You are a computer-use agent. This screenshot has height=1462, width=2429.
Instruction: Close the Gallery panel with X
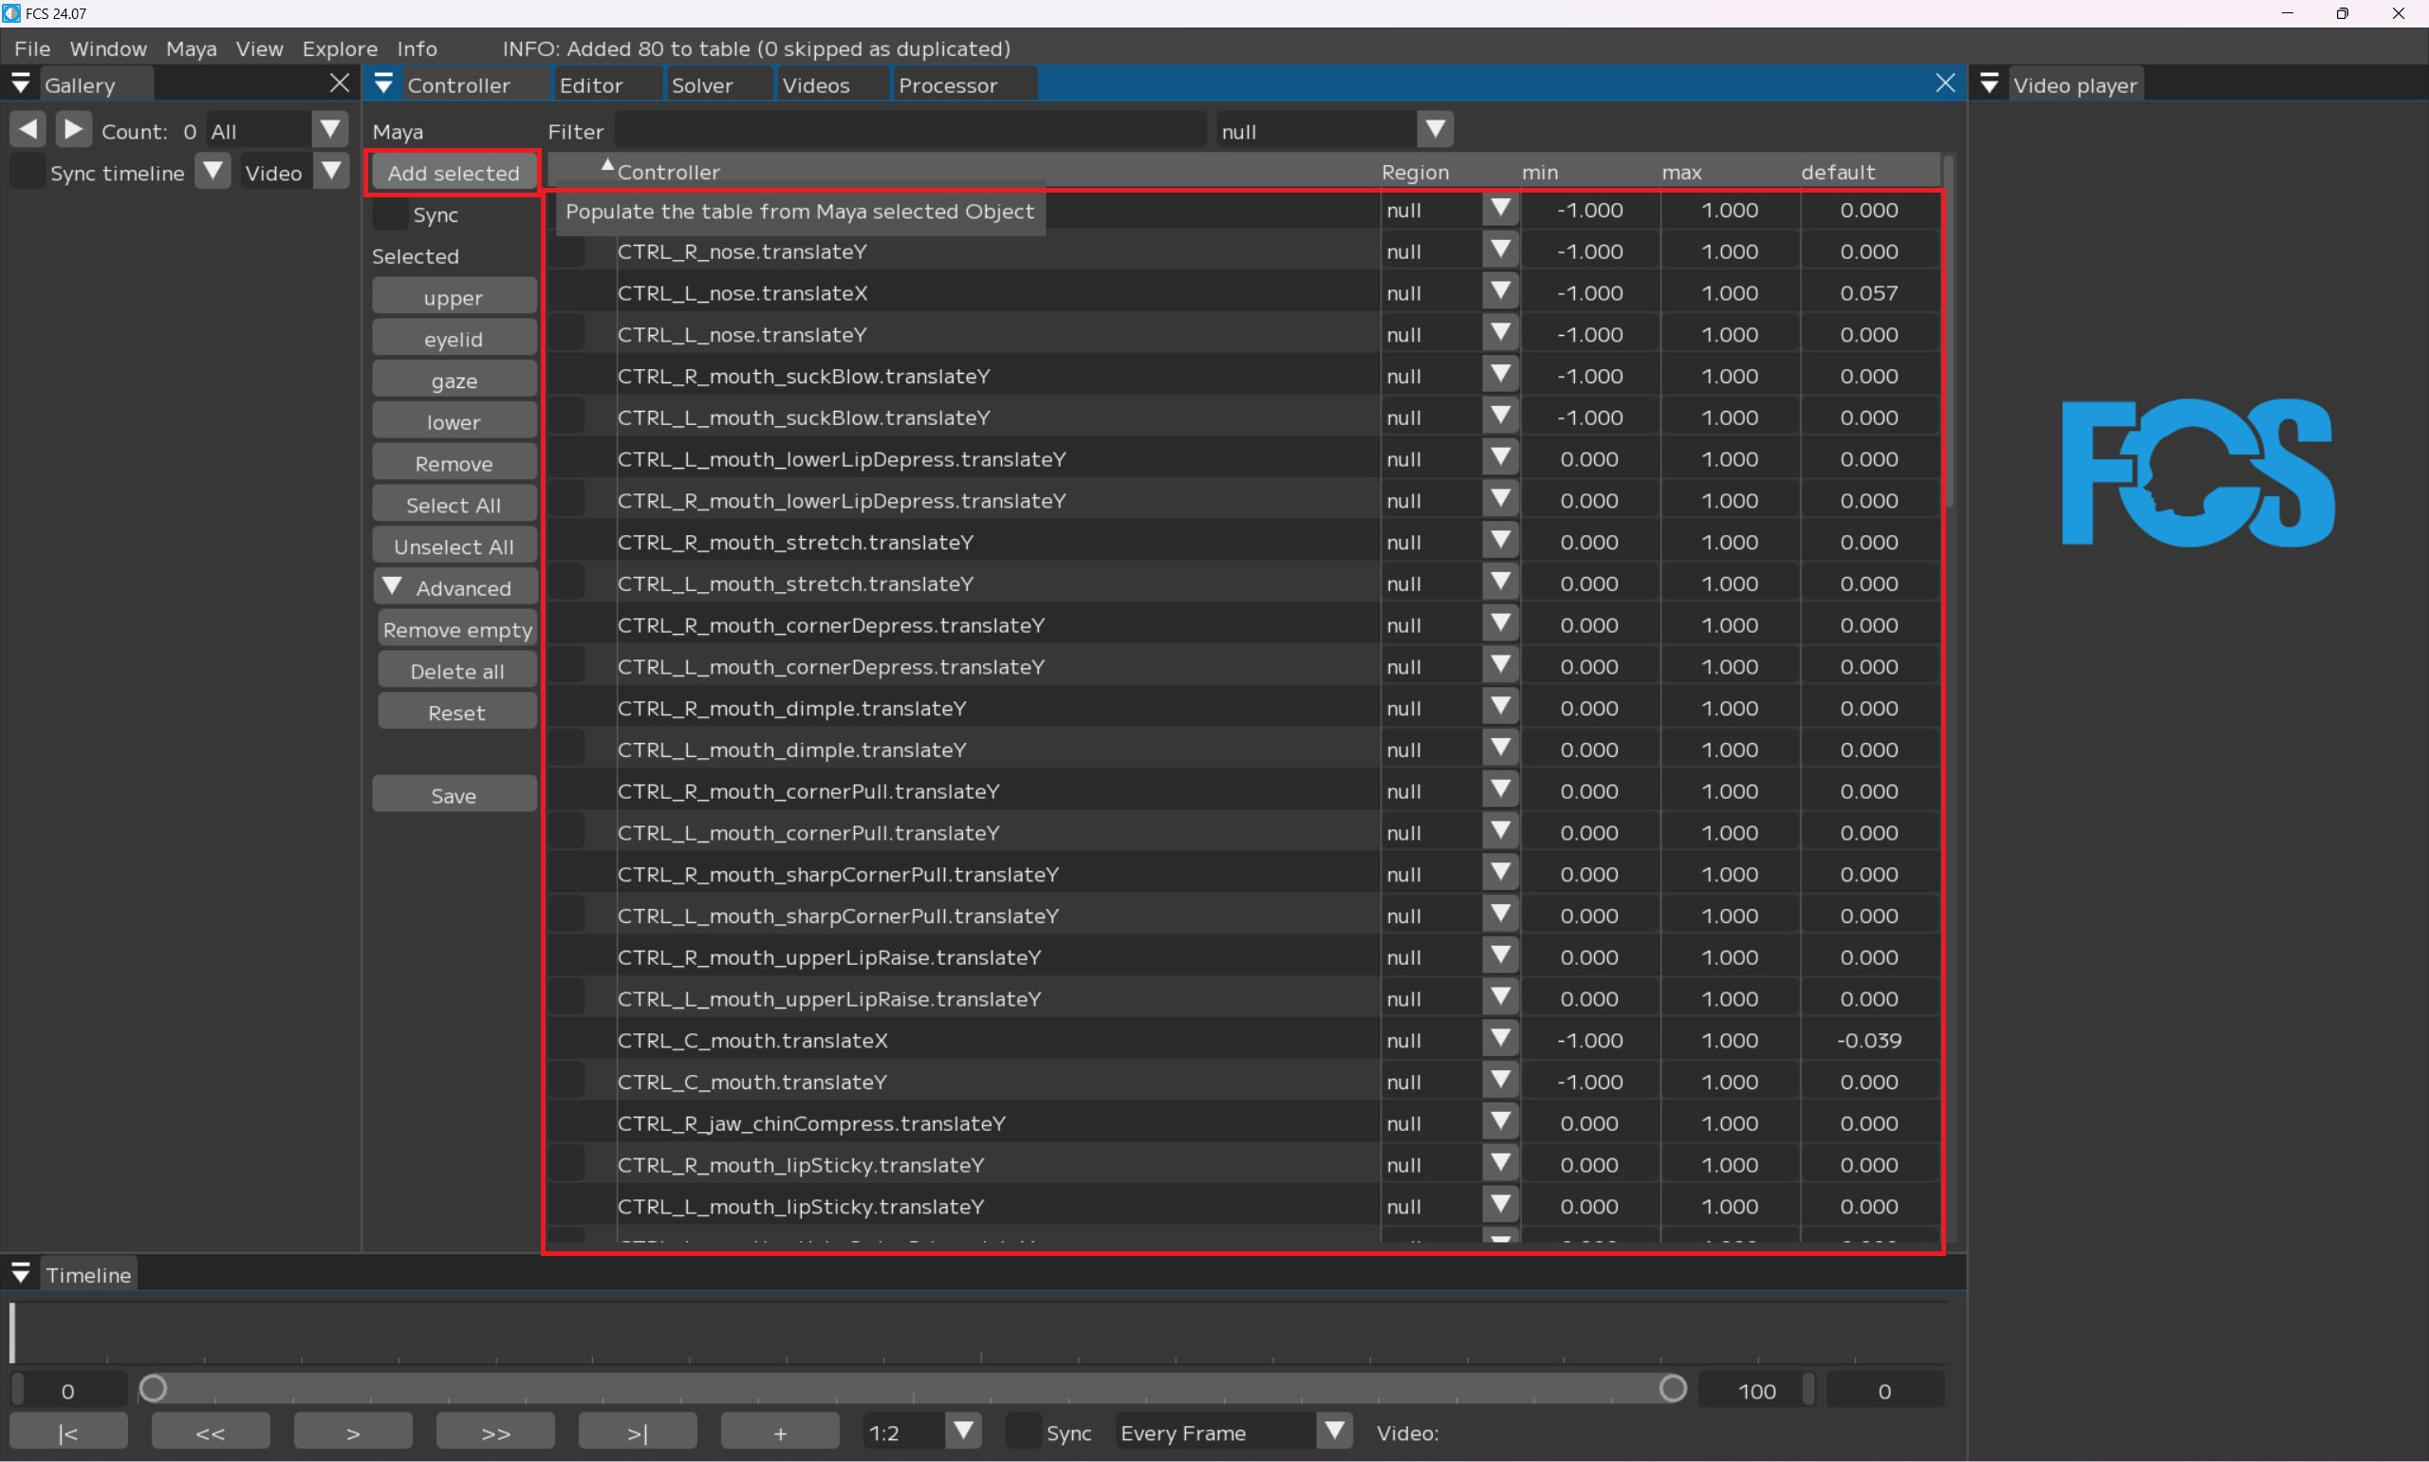click(339, 83)
